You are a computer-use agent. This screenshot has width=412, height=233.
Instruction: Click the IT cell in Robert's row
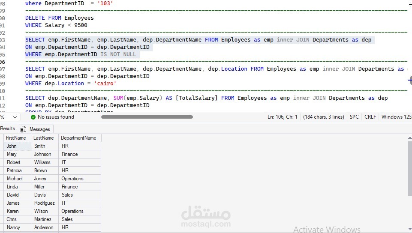pyautogui.click(x=80, y=162)
